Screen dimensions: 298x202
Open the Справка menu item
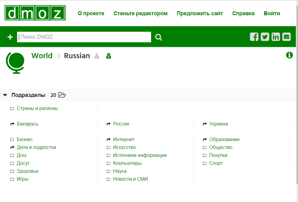(243, 13)
